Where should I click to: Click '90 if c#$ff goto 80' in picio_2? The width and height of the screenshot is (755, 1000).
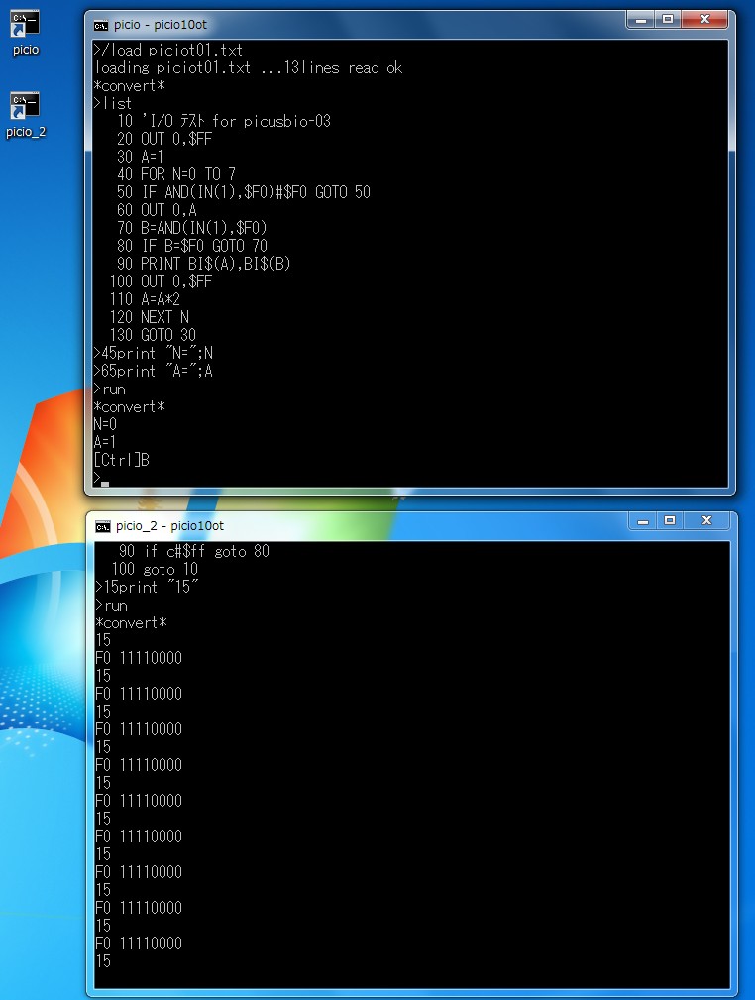[x=194, y=551]
